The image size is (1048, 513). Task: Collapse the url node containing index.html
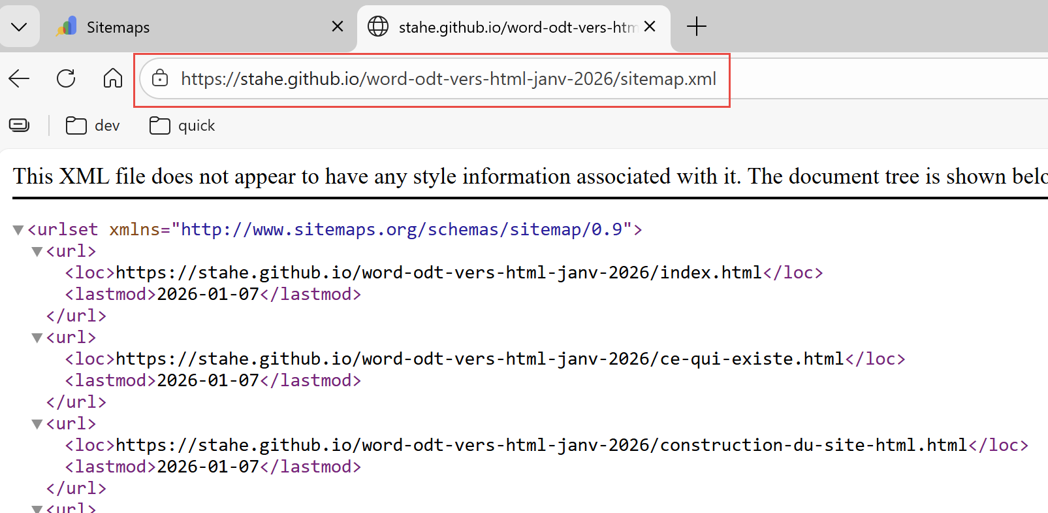click(x=37, y=252)
